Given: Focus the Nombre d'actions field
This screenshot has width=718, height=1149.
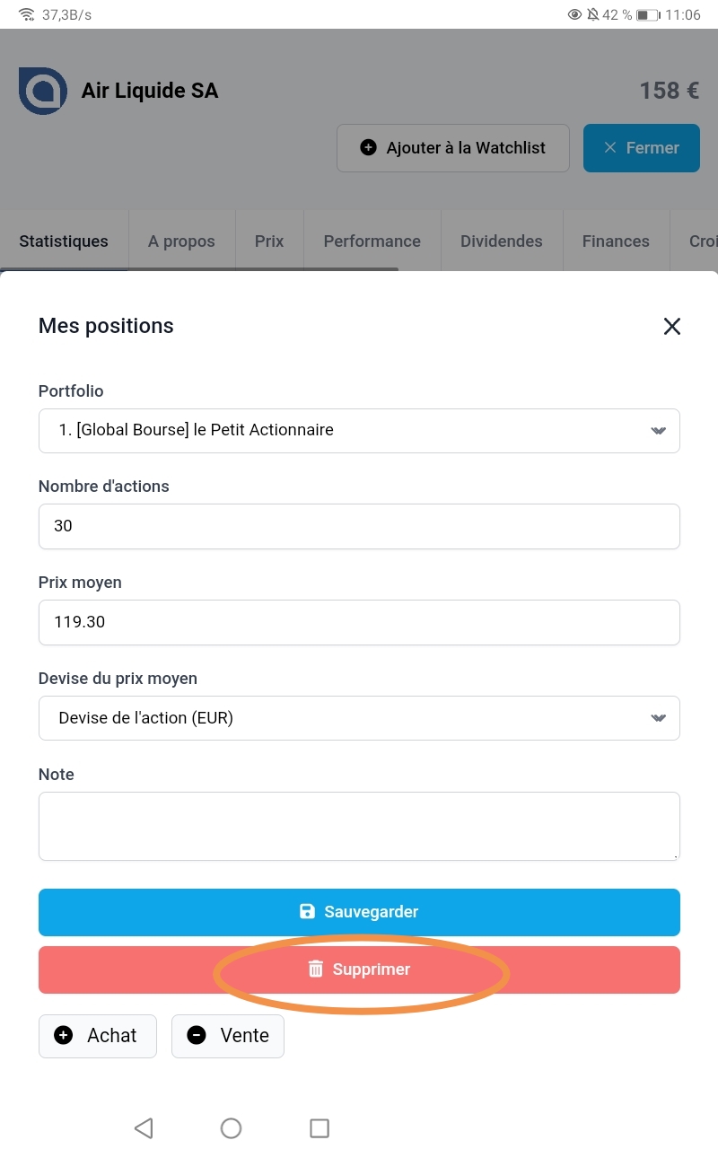Looking at the screenshot, I should 359,526.
